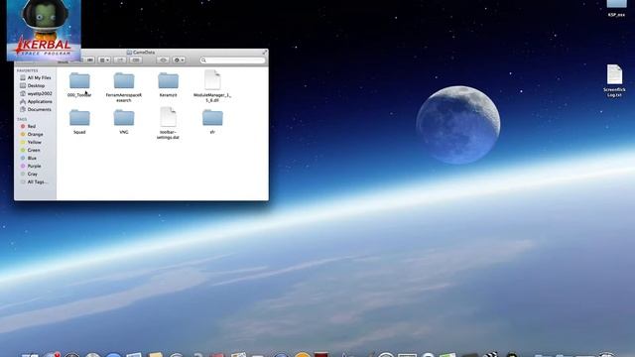
Task: Open the Arrange items dropdown
Action: [104, 59]
